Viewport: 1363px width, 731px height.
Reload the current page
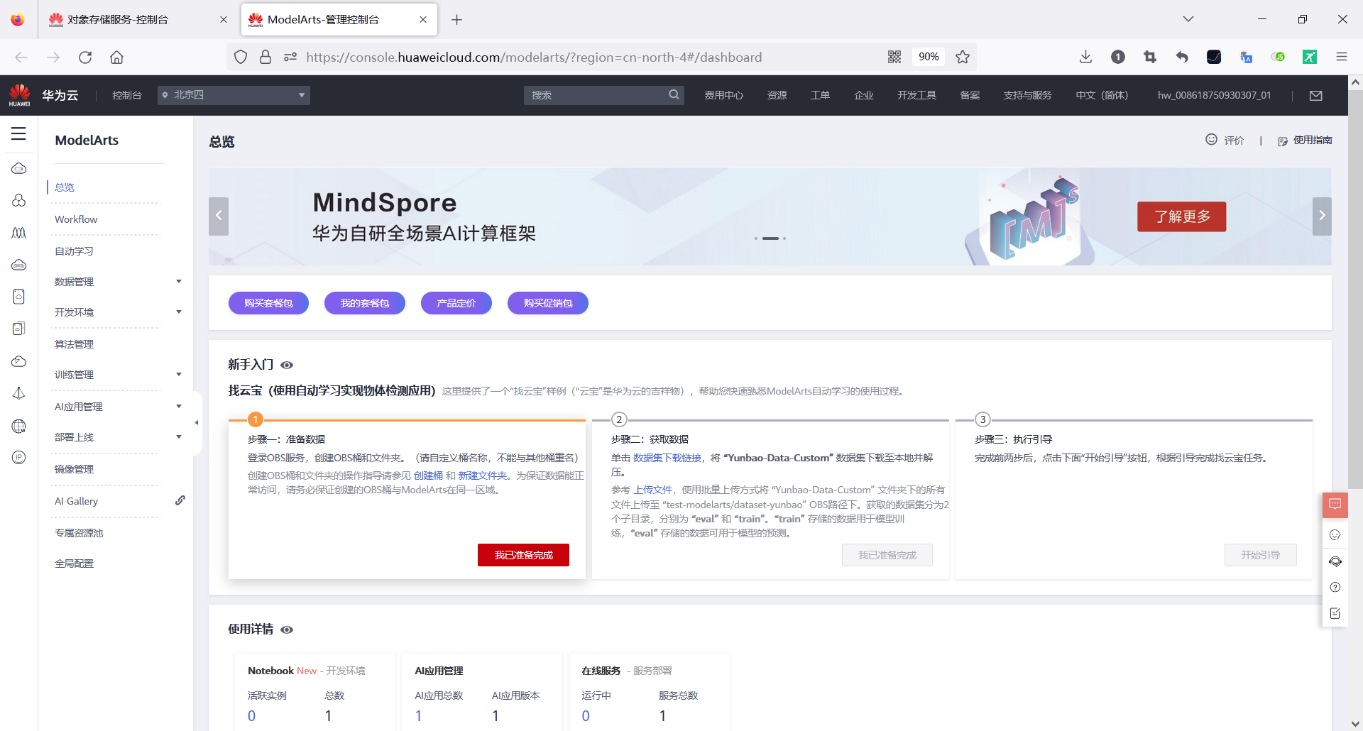click(x=85, y=57)
